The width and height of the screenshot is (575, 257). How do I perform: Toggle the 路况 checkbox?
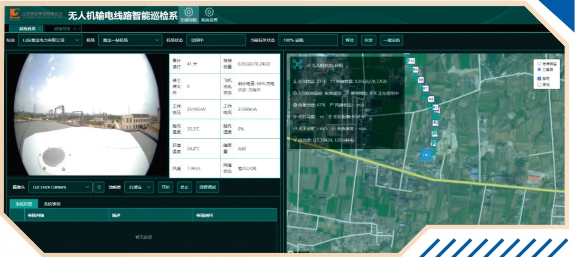tap(539, 84)
